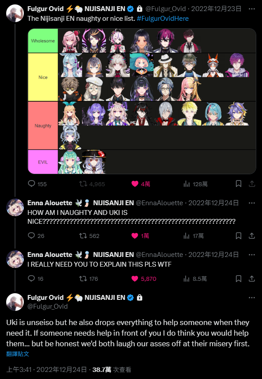
Task: Open more options on Fulgur's first tweet
Action: 252,9
